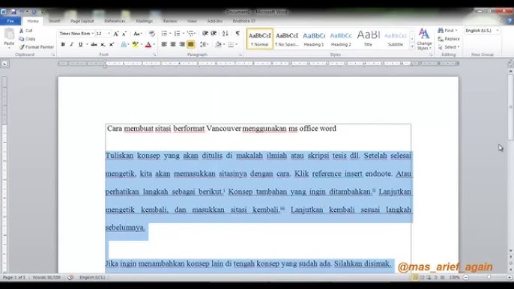
Task: Toggle Justify alignment
Action: tap(191, 44)
